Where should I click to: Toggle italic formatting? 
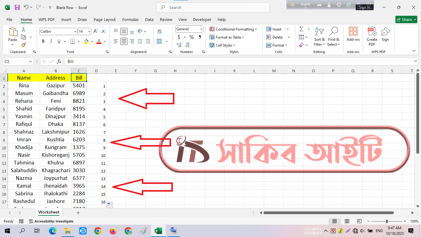tap(51, 41)
